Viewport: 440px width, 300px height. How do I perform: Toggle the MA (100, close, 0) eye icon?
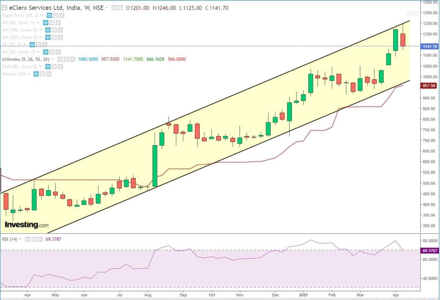pyautogui.click(x=48, y=30)
